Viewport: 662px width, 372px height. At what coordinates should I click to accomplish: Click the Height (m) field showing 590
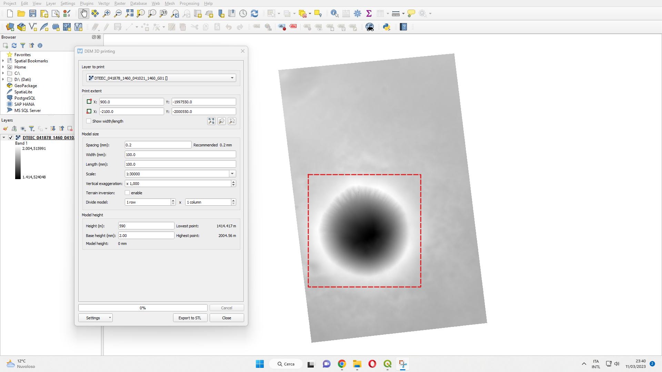tap(146, 226)
